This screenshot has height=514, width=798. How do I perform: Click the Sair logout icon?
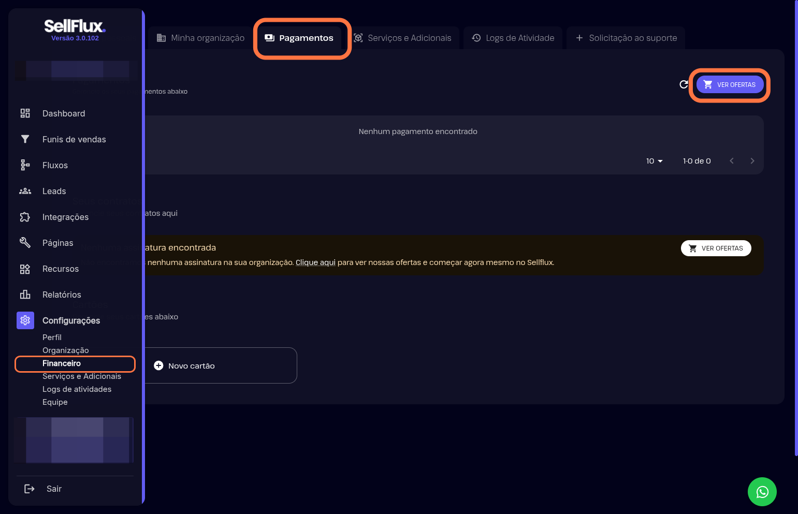[x=30, y=489]
